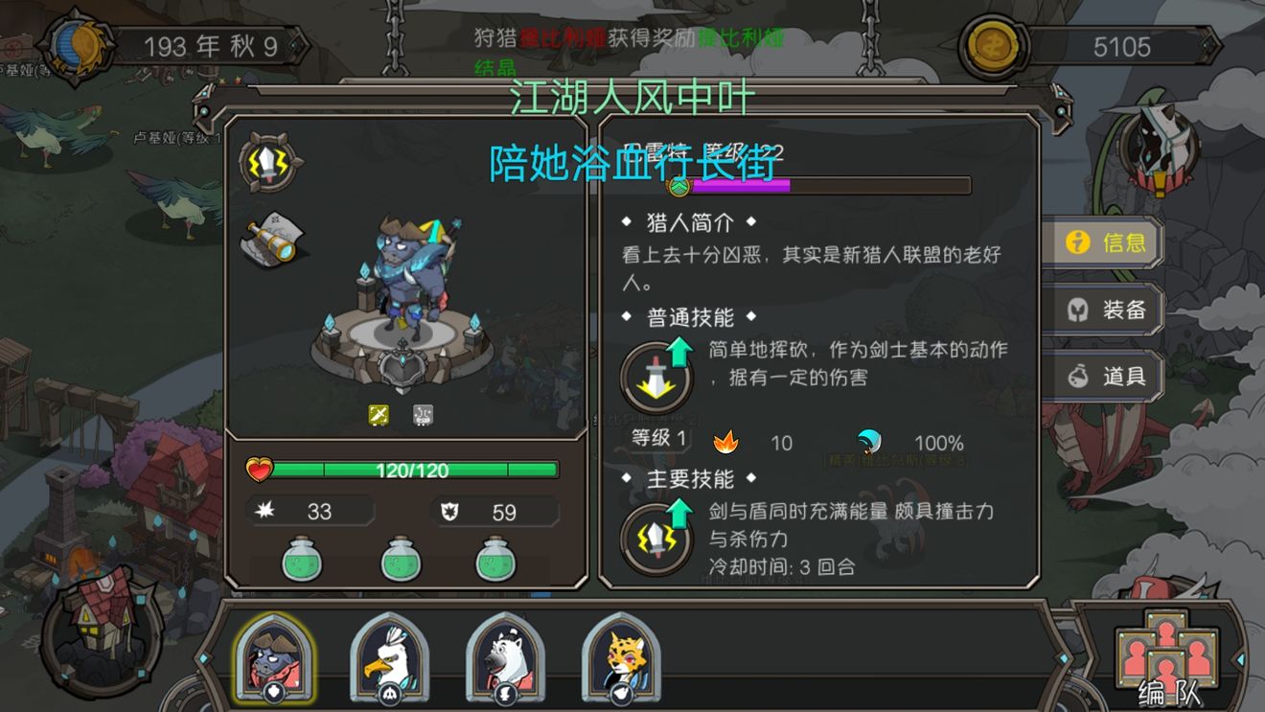Click the lightning sword class icon
The image size is (1265, 712).
click(270, 163)
